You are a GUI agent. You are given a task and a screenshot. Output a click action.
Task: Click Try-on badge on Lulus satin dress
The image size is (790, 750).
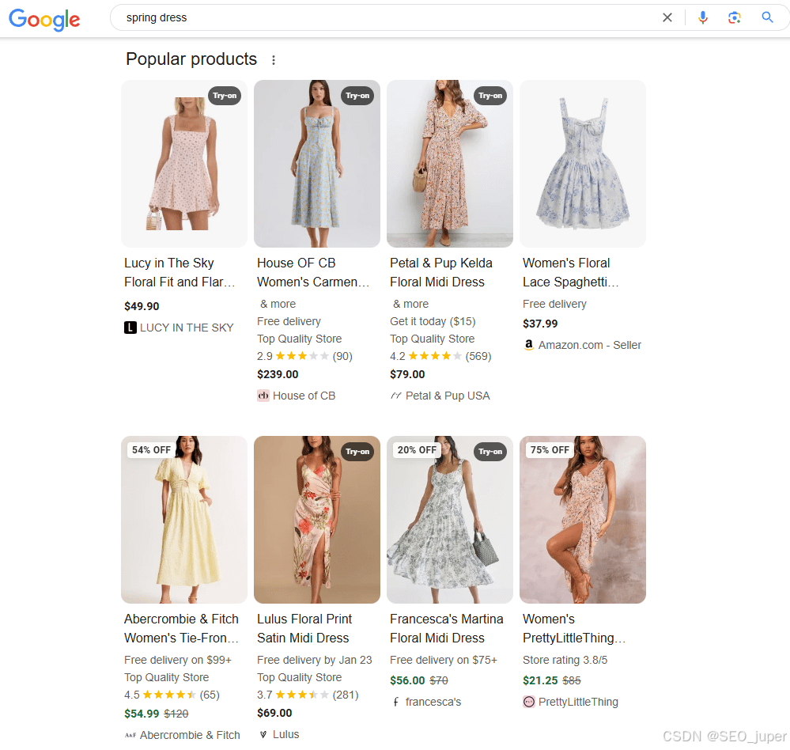point(357,452)
